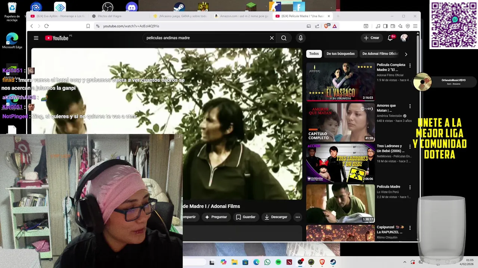Image resolution: width=478 pixels, height=268 pixels.
Task: Open Brave Leo AI toolbar icon
Action: 400,26
